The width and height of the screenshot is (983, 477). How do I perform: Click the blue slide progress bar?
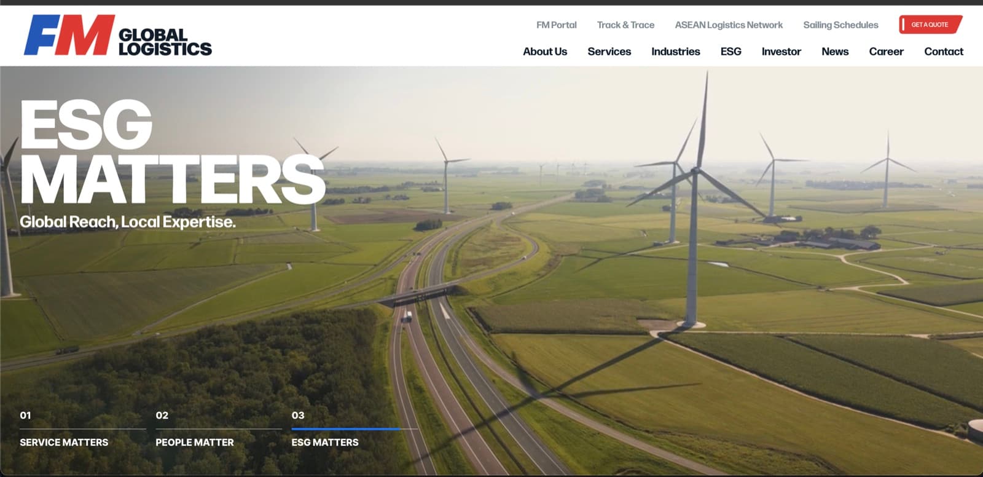click(345, 428)
